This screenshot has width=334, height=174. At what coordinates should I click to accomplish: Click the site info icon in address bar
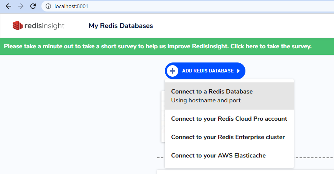coord(48,6)
